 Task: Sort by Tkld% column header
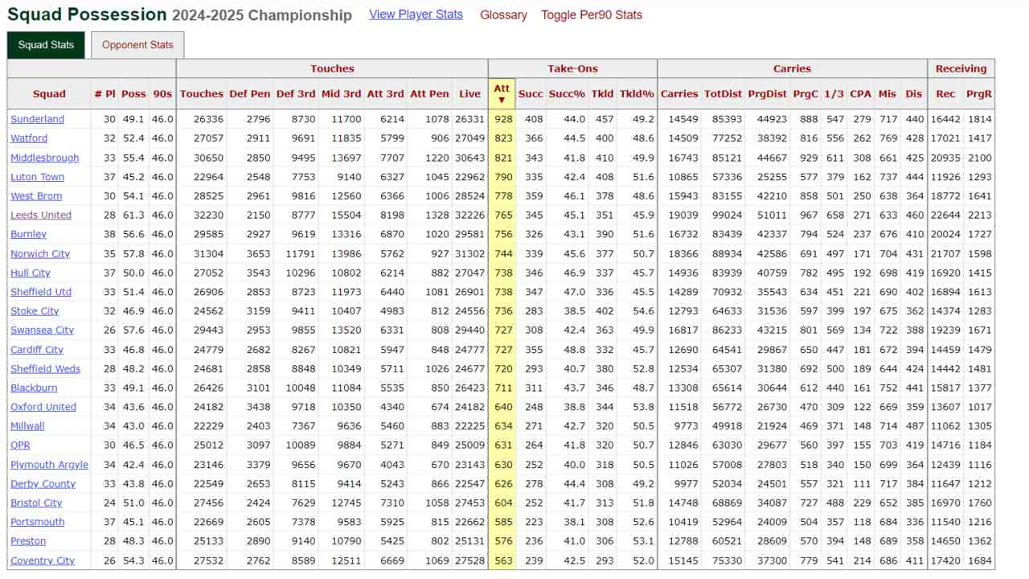click(637, 94)
